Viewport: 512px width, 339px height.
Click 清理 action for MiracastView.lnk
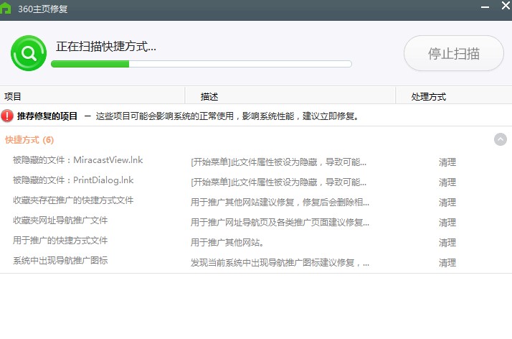[447, 162]
